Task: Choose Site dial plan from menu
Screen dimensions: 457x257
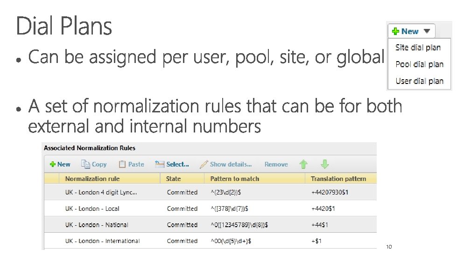Action: (x=418, y=48)
